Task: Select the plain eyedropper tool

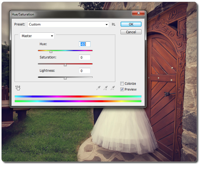Action: coord(98,88)
